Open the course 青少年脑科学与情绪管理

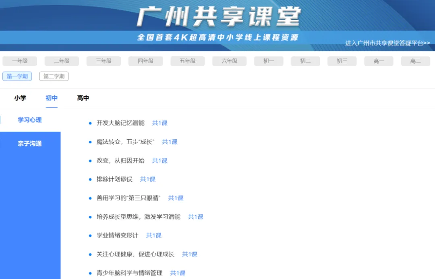point(130,273)
